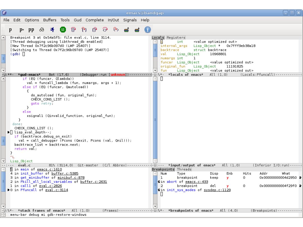The height and width of the screenshot is (227, 303).
Task: Click the 'pp' print Lisp object icon
Action: pos(31,30)
